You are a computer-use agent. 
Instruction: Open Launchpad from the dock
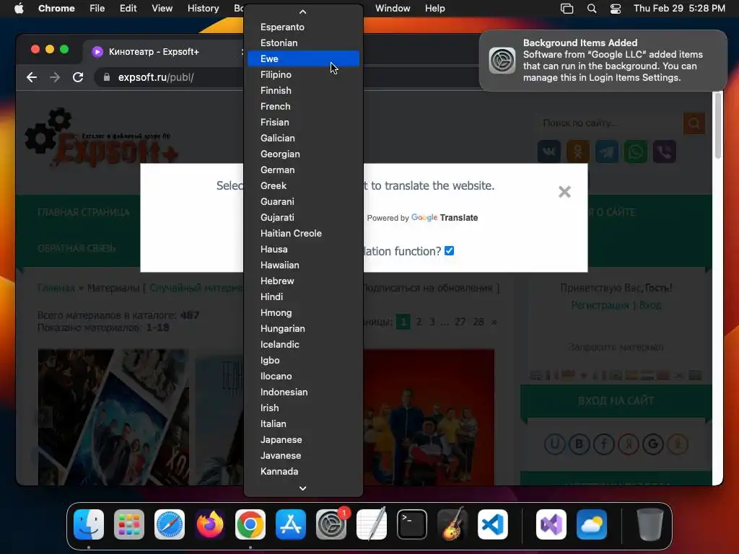click(129, 524)
